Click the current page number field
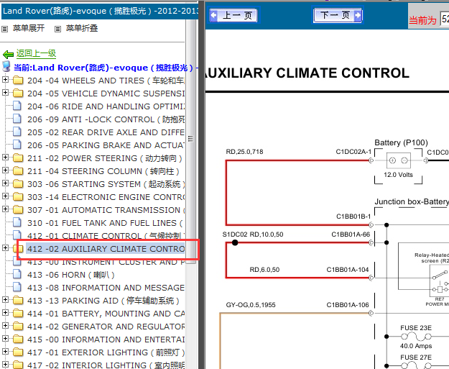The width and height of the screenshot is (449, 369). click(x=445, y=19)
